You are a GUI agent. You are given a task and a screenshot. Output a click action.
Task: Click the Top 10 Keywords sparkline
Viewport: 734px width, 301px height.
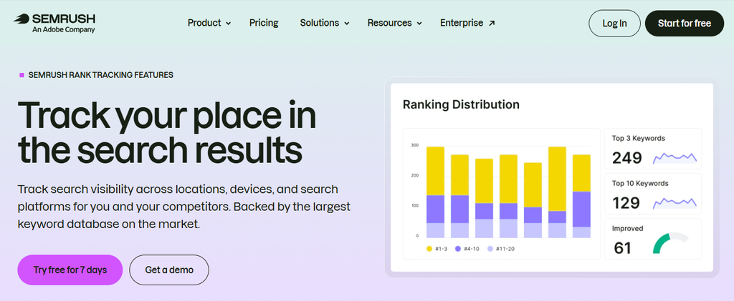[x=675, y=202]
